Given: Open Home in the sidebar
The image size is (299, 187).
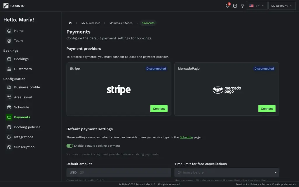Looking at the screenshot, I should click(x=19, y=31).
